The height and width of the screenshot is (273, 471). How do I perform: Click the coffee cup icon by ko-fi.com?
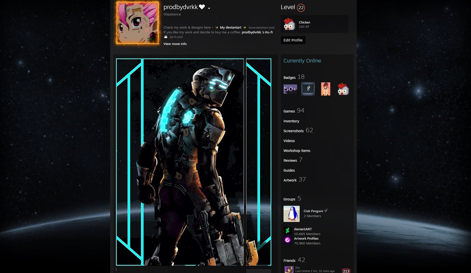pos(165,37)
